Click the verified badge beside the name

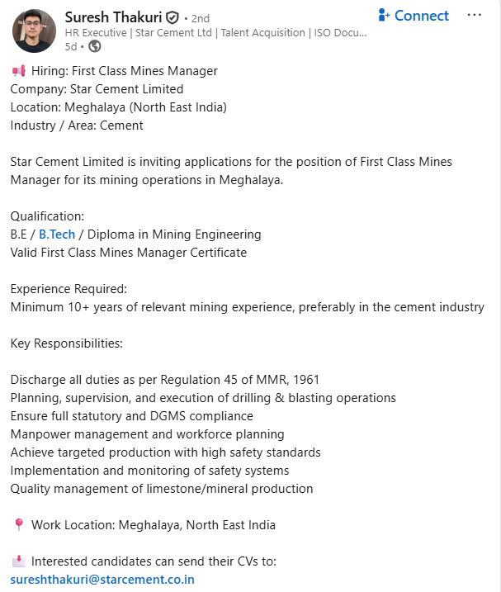click(x=173, y=17)
